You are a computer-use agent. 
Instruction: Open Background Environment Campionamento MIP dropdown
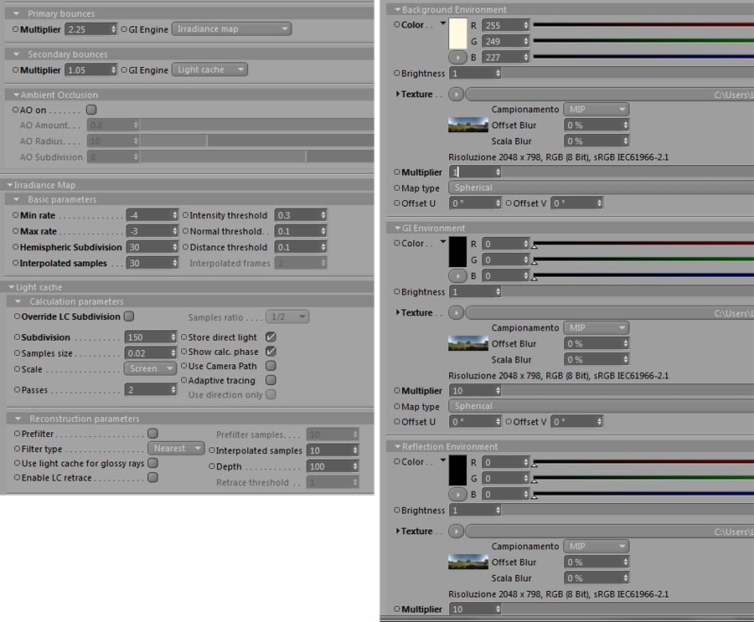[596, 110]
